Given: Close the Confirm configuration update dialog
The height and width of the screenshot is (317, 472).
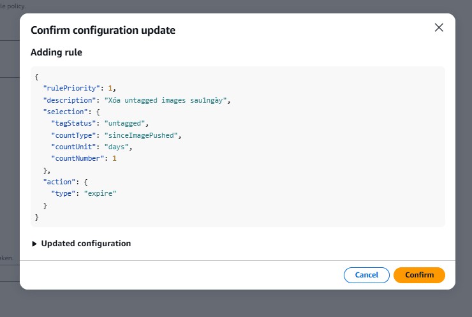Looking at the screenshot, I should (x=439, y=27).
